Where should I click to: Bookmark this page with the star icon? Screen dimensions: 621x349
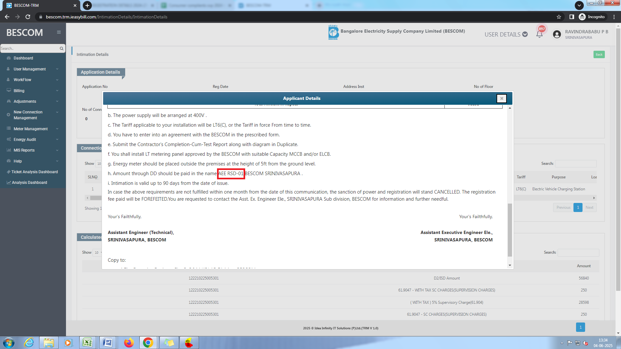pos(559,17)
